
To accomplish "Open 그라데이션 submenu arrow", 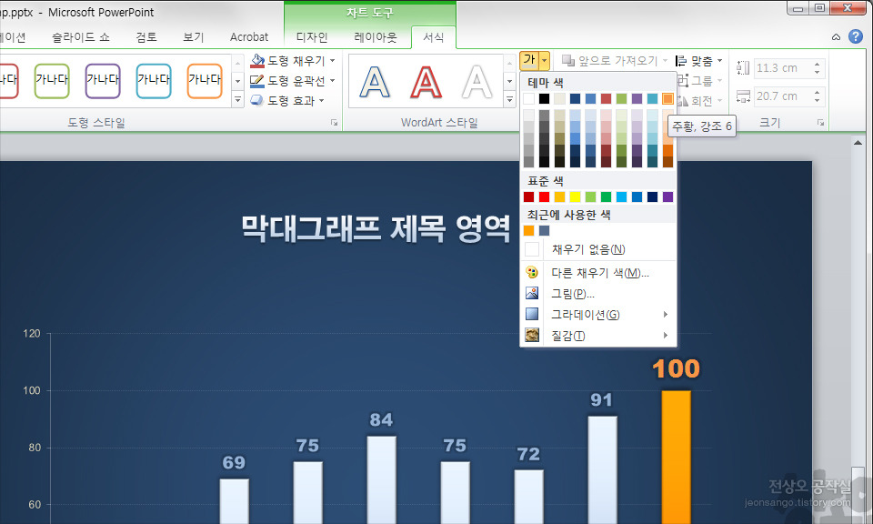I will (x=666, y=314).
